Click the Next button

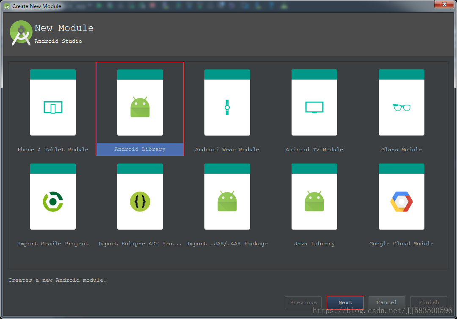point(345,302)
